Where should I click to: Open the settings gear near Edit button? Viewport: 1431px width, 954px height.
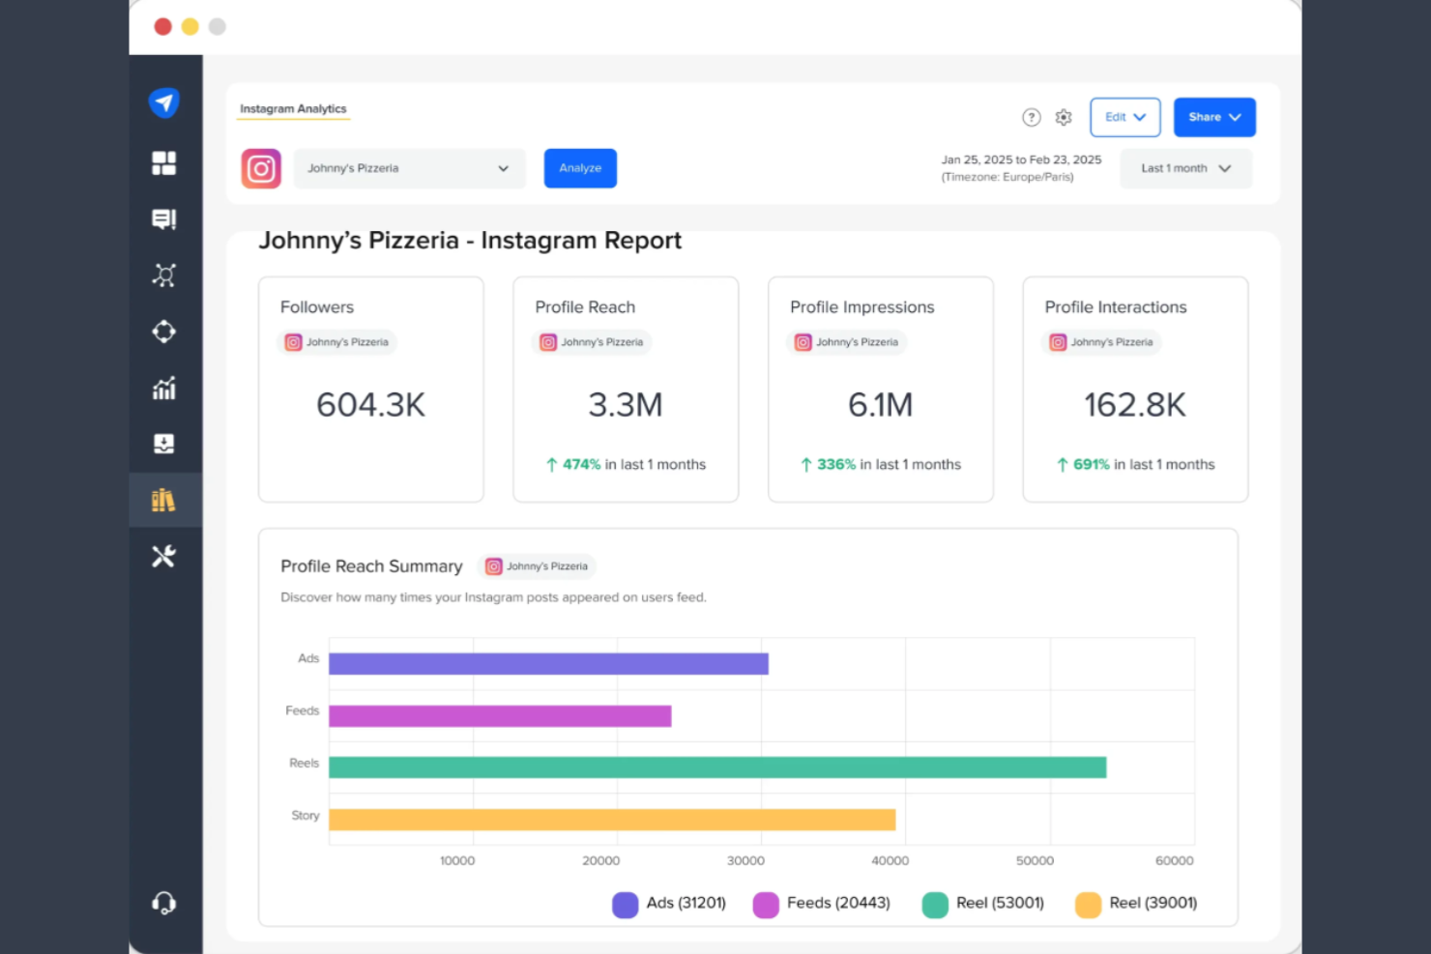[1064, 117]
